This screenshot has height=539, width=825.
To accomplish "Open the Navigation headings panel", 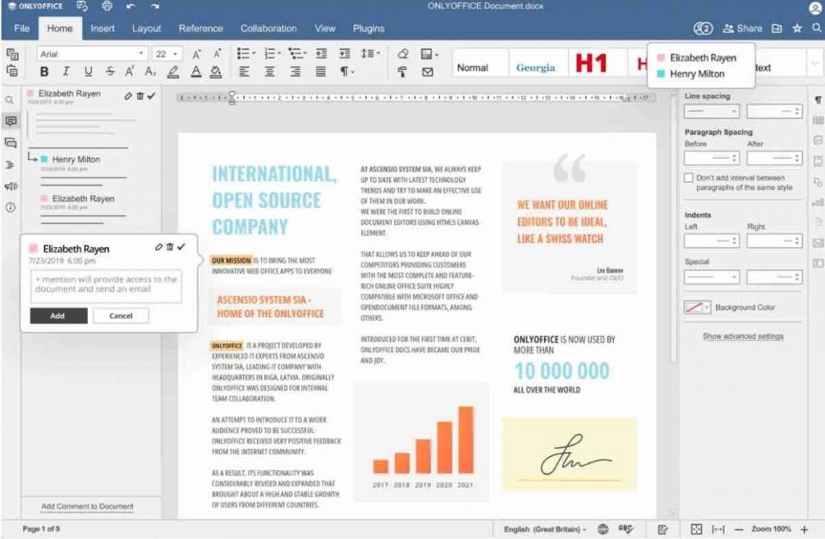I will pyautogui.click(x=9, y=163).
